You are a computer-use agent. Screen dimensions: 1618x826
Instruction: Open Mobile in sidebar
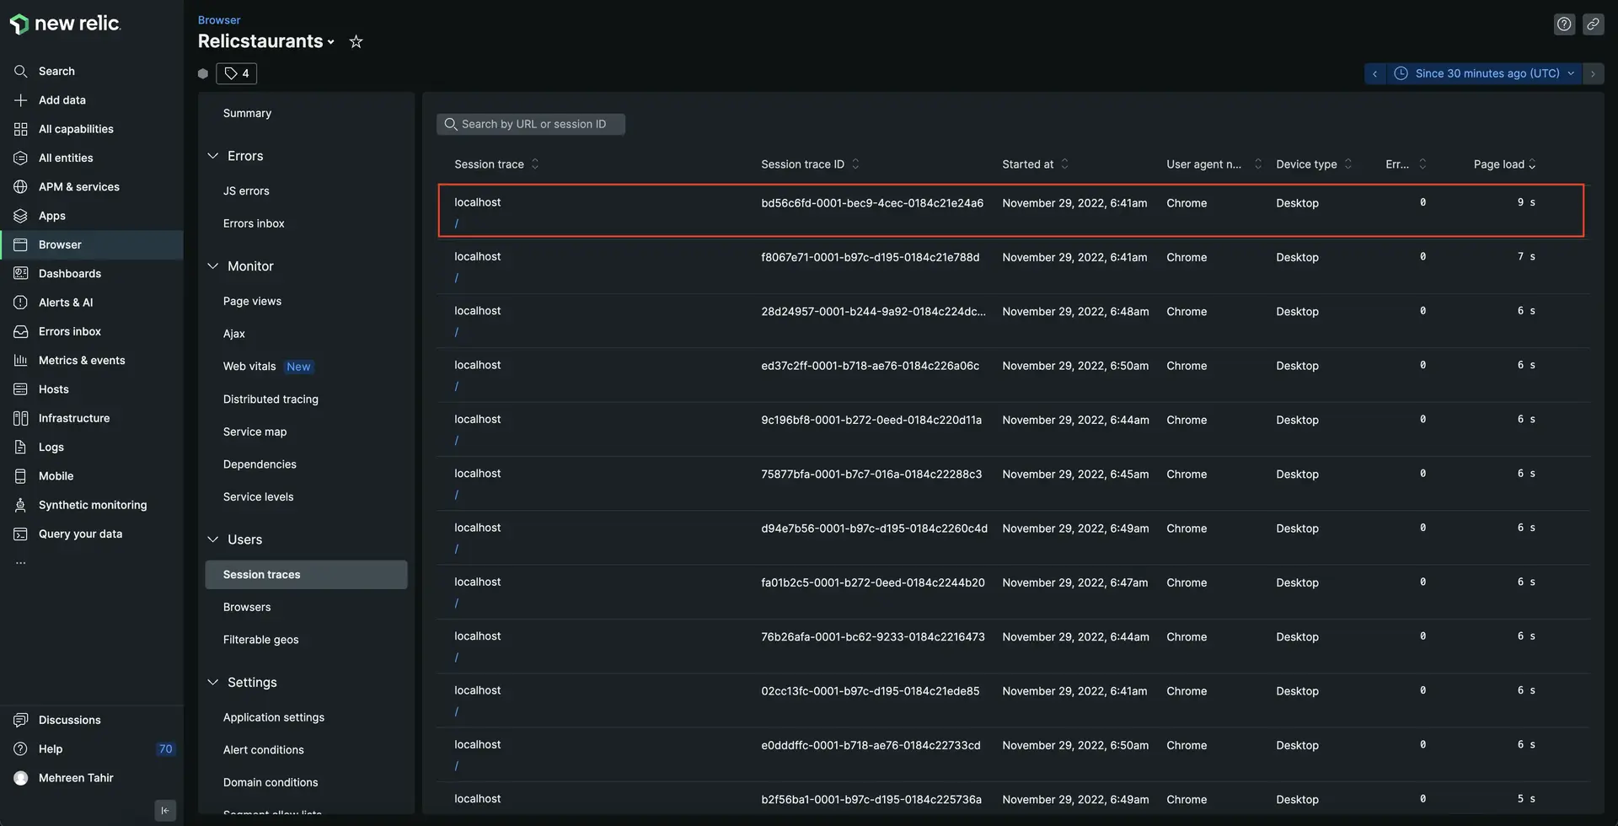56,476
